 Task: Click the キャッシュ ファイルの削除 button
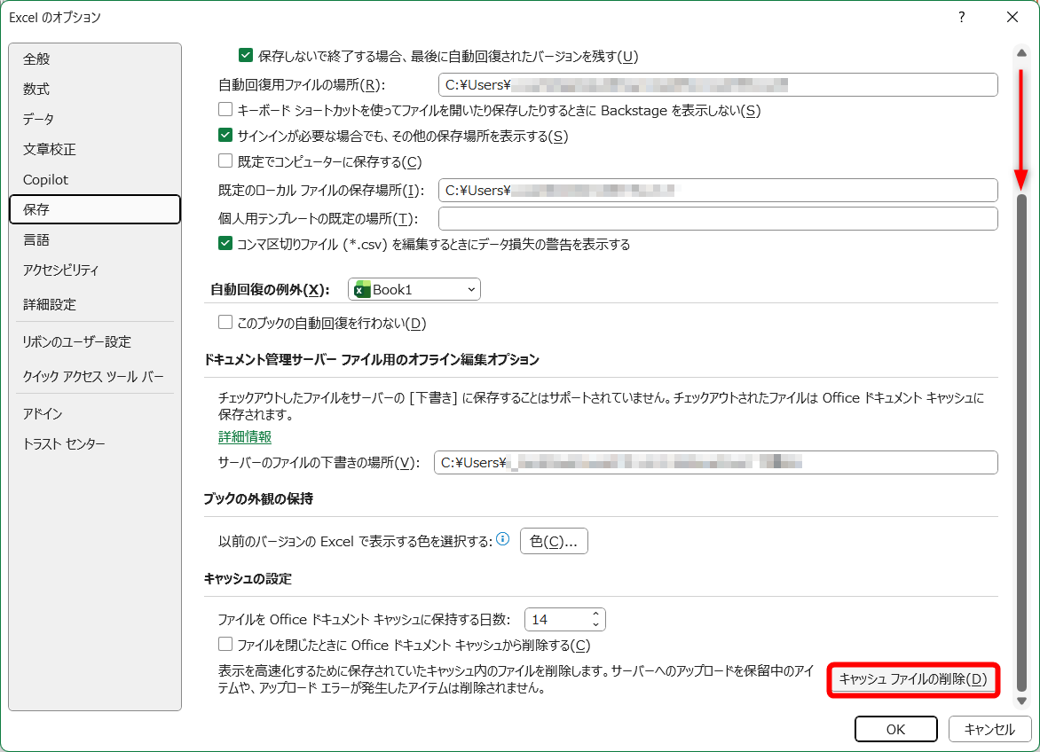point(913,680)
